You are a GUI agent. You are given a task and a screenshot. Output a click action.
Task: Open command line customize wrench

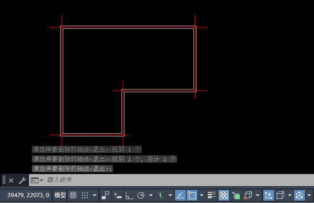[x=22, y=180]
